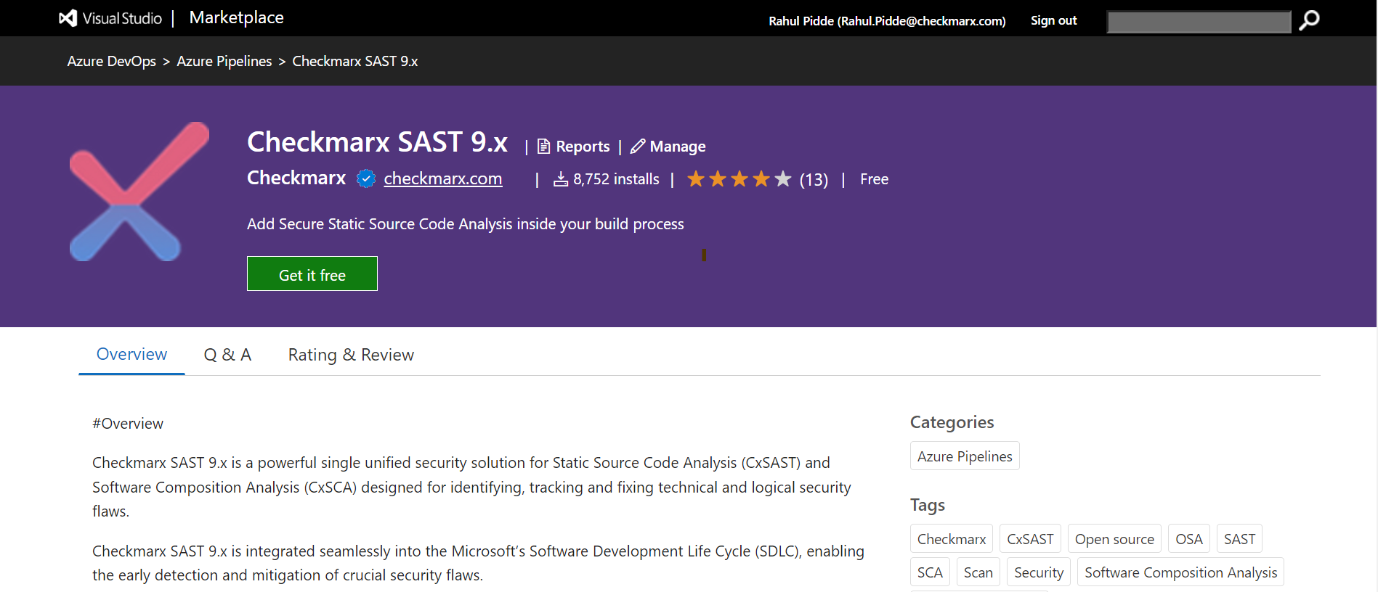
Task: Switch to the Q & A tab
Action: pos(227,355)
